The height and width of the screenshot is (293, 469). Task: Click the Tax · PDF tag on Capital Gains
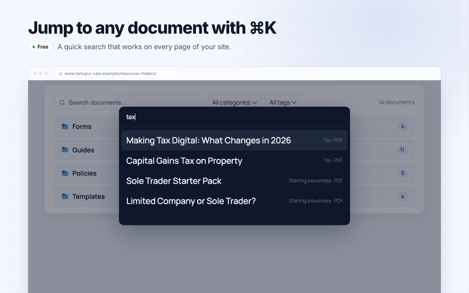pyautogui.click(x=333, y=160)
